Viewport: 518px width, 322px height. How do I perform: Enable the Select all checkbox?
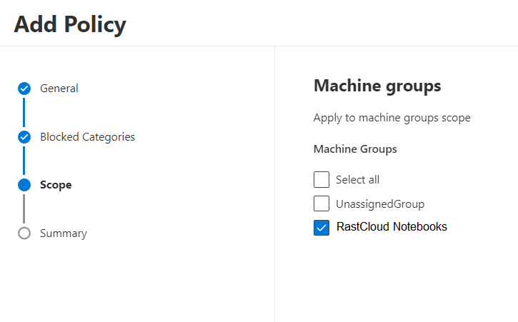pyautogui.click(x=322, y=179)
